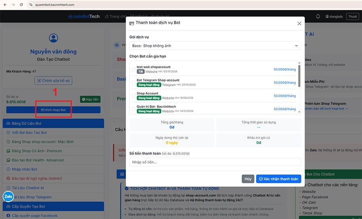Reload the page with refresh icon

(21, 4)
